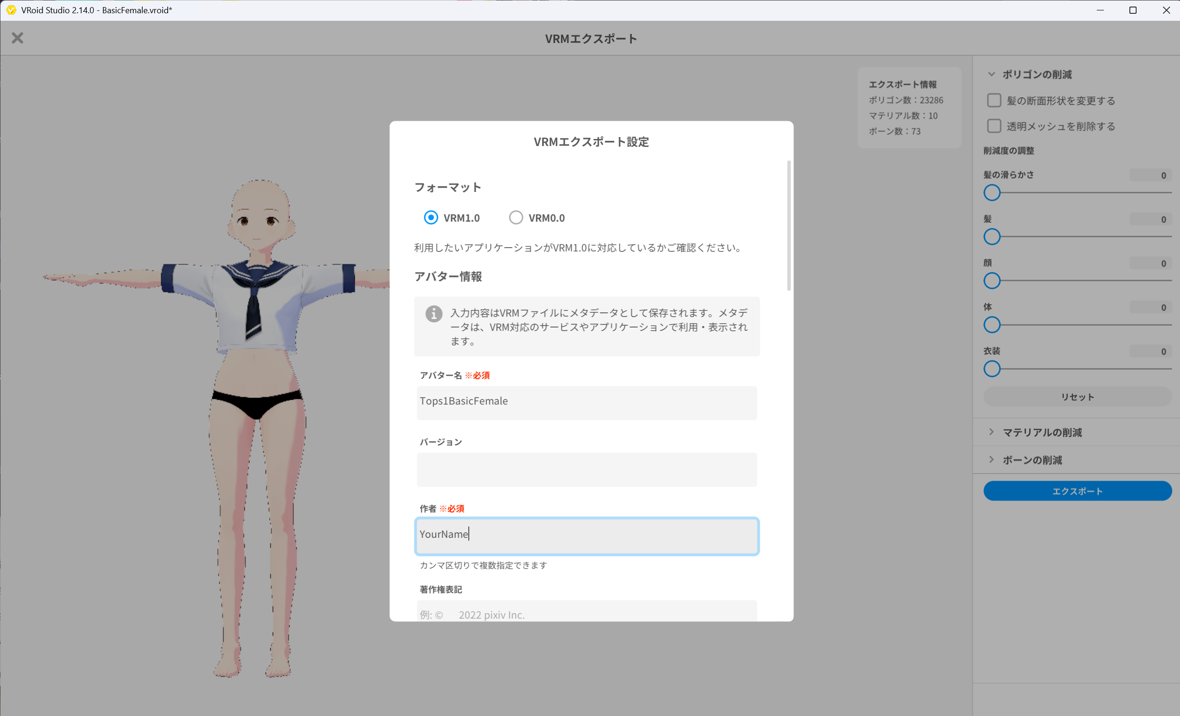
Task: Click the 顔 polygon reduction slider handle
Action: tap(992, 281)
